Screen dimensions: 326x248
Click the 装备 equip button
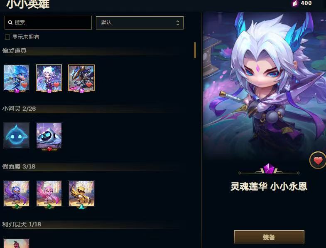[269, 237]
